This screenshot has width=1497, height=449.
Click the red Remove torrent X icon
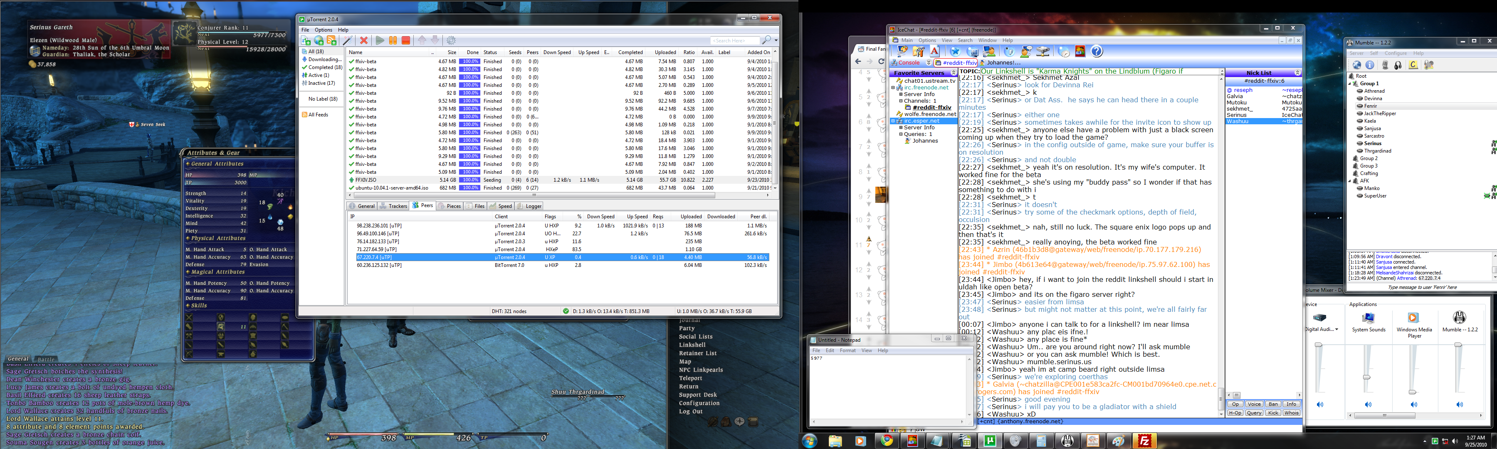coord(364,40)
